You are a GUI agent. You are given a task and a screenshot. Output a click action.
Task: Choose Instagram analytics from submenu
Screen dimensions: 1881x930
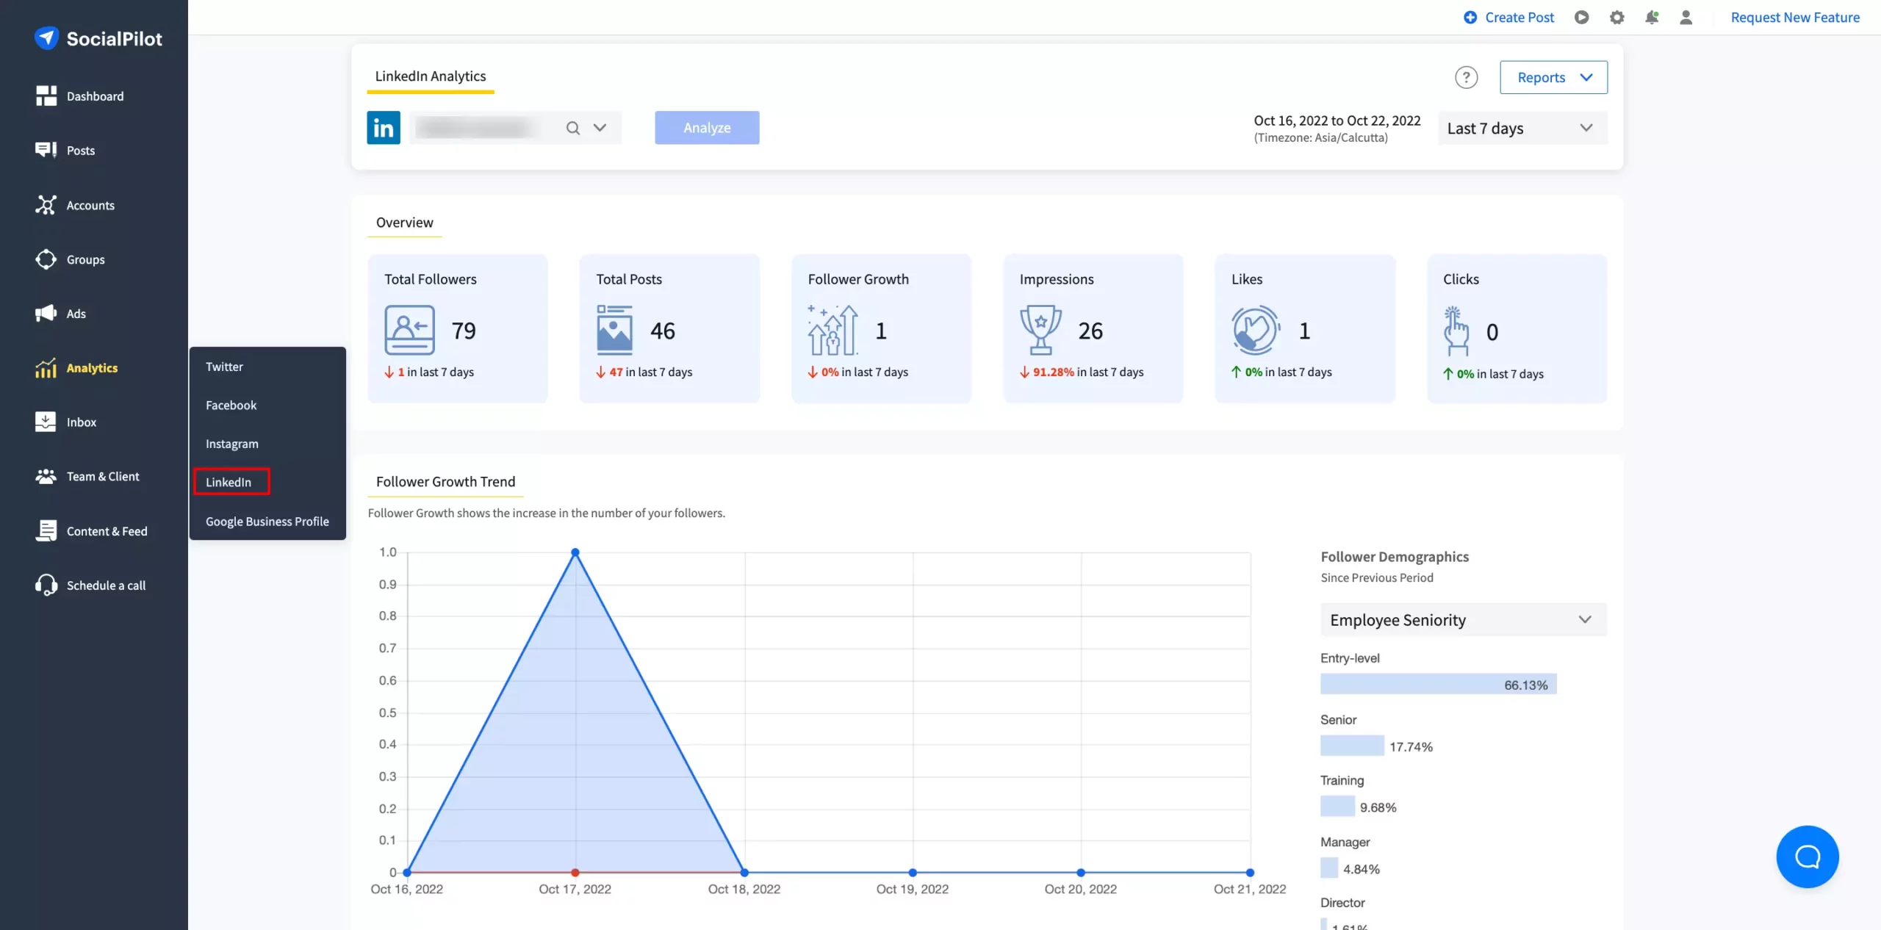[x=231, y=444]
